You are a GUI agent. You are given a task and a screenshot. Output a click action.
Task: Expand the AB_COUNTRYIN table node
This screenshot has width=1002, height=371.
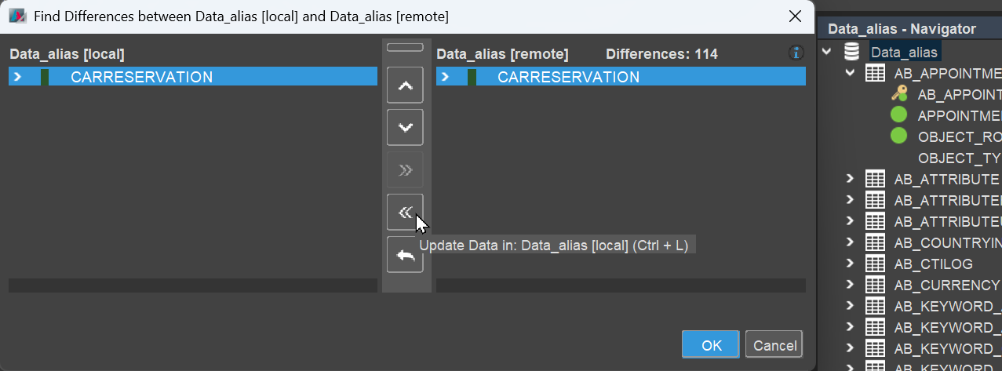850,242
